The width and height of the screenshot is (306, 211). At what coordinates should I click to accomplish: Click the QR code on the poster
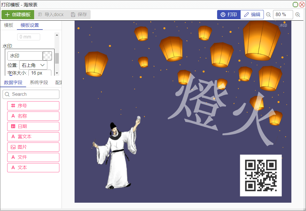(x=261, y=175)
